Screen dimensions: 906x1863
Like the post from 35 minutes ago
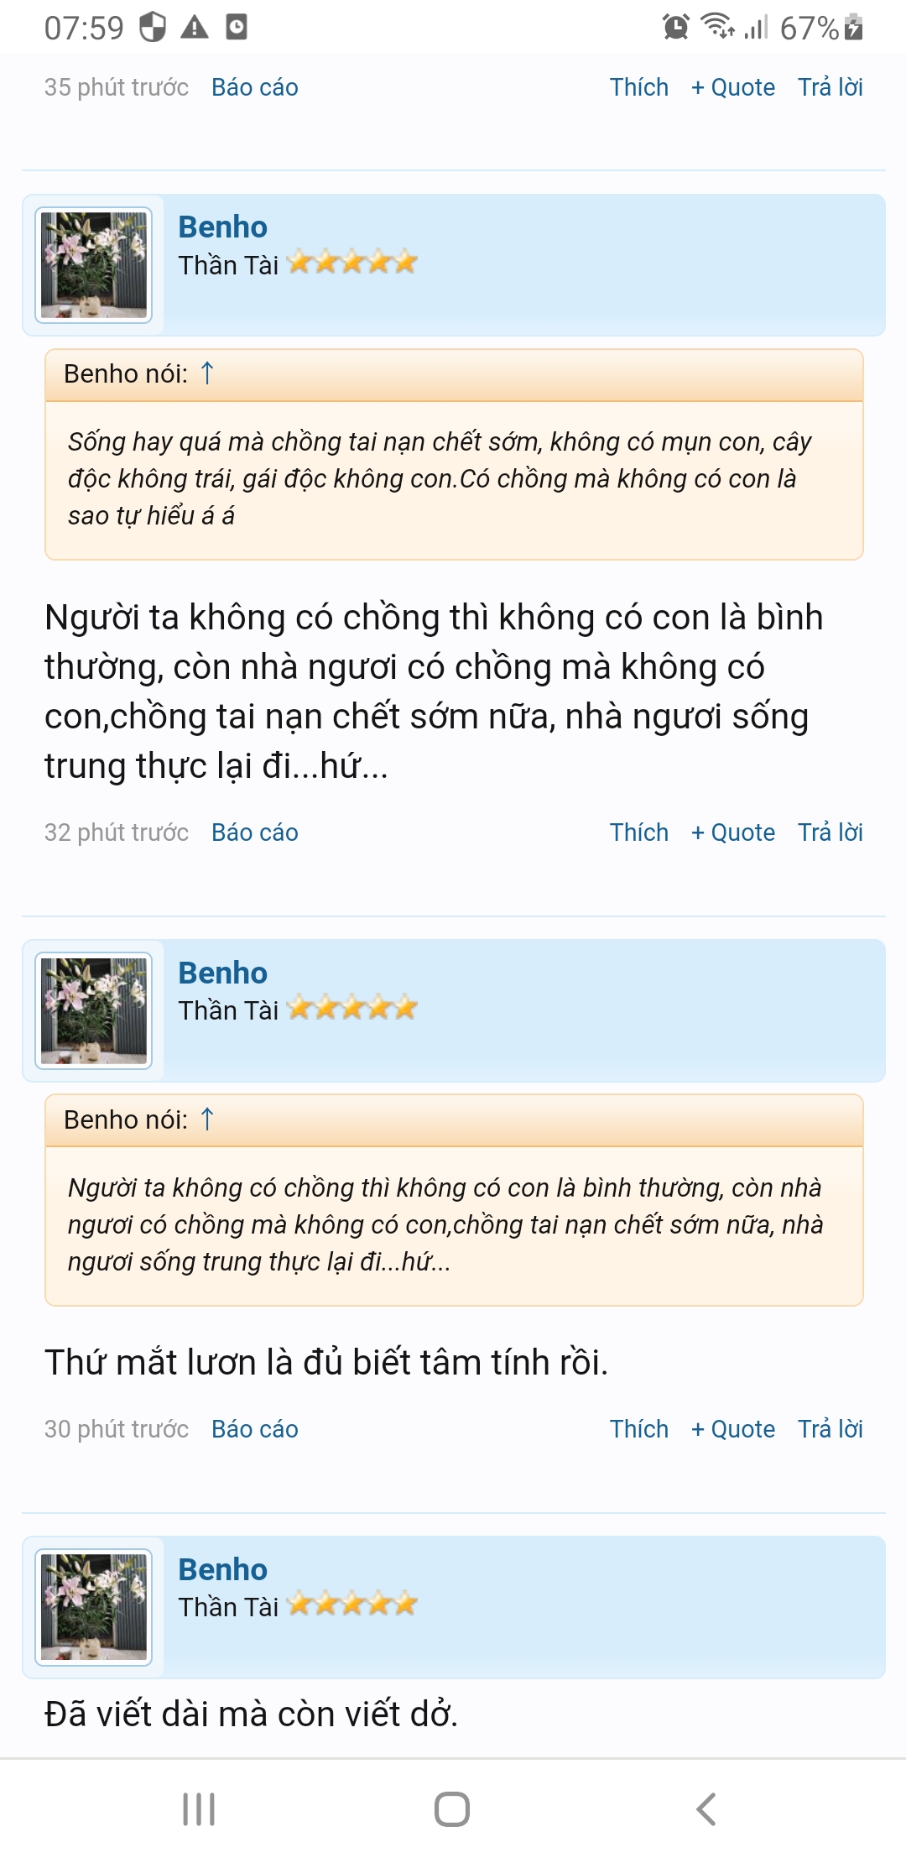[x=638, y=87]
